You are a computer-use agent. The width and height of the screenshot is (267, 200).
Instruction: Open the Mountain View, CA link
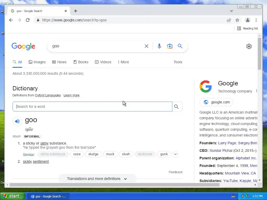240,173
